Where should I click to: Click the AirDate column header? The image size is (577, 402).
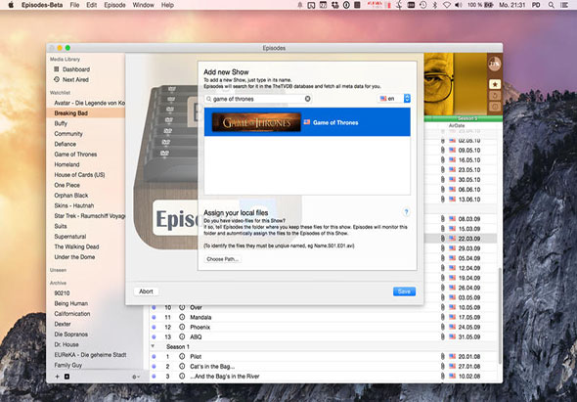pyautogui.click(x=457, y=125)
